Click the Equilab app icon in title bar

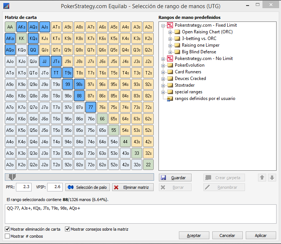pos(6,6)
